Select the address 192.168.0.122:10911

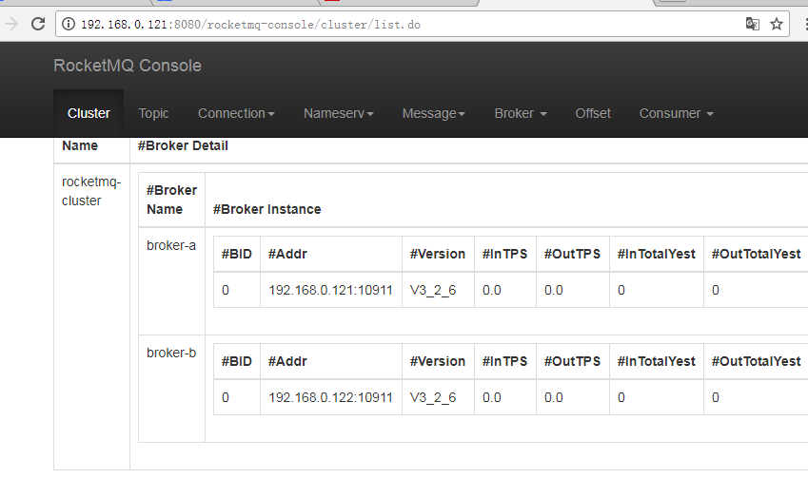(x=330, y=398)
